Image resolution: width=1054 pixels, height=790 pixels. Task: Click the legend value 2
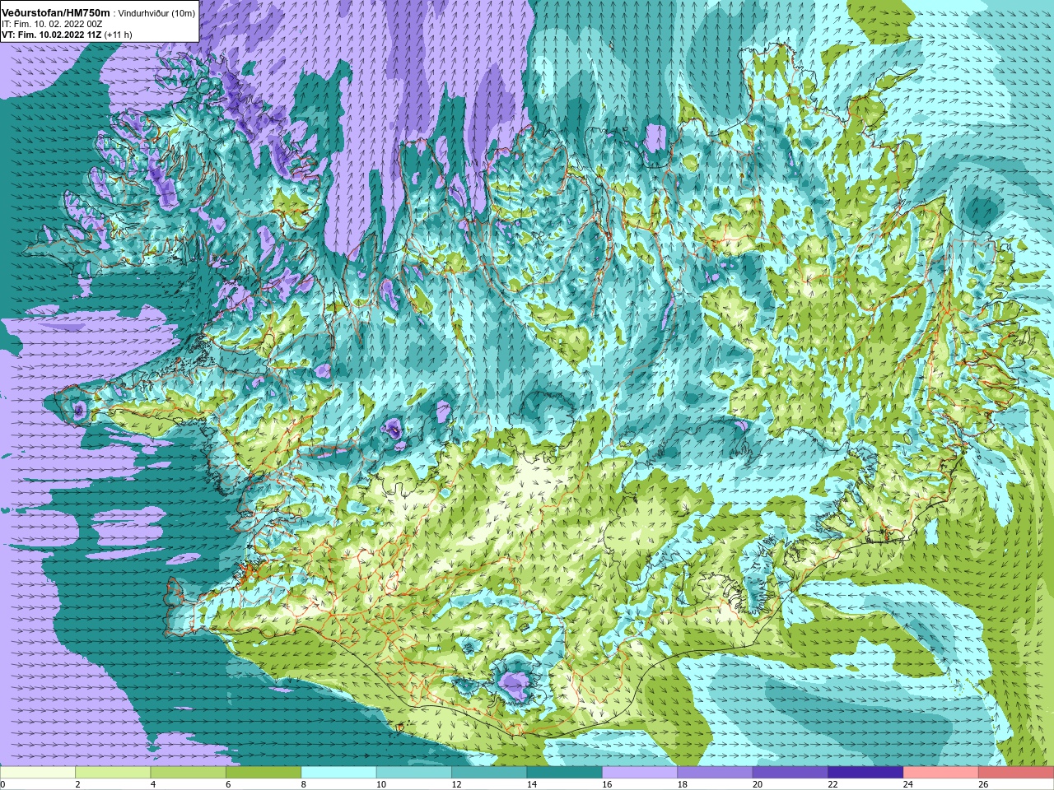(77, 784)
